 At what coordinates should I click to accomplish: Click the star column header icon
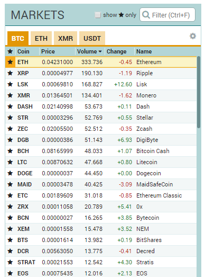pyautogui.click(x=10, y=51)
